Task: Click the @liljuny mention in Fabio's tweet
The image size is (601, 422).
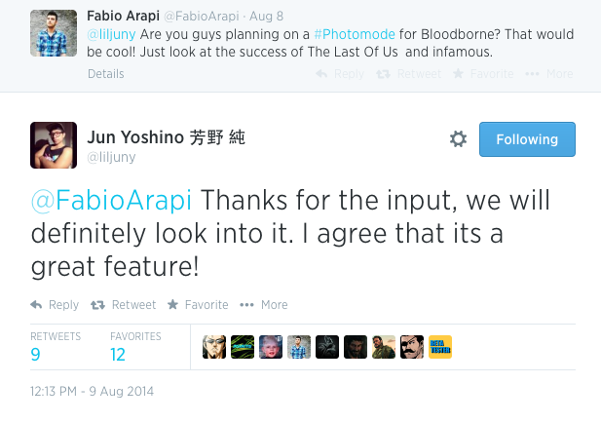Action: pyautogui.click(x=112, y=34)
